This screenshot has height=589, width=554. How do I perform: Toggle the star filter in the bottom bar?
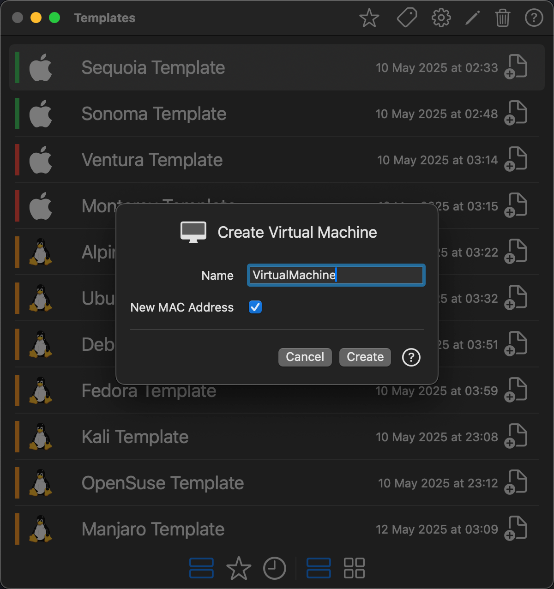point(239,568)
